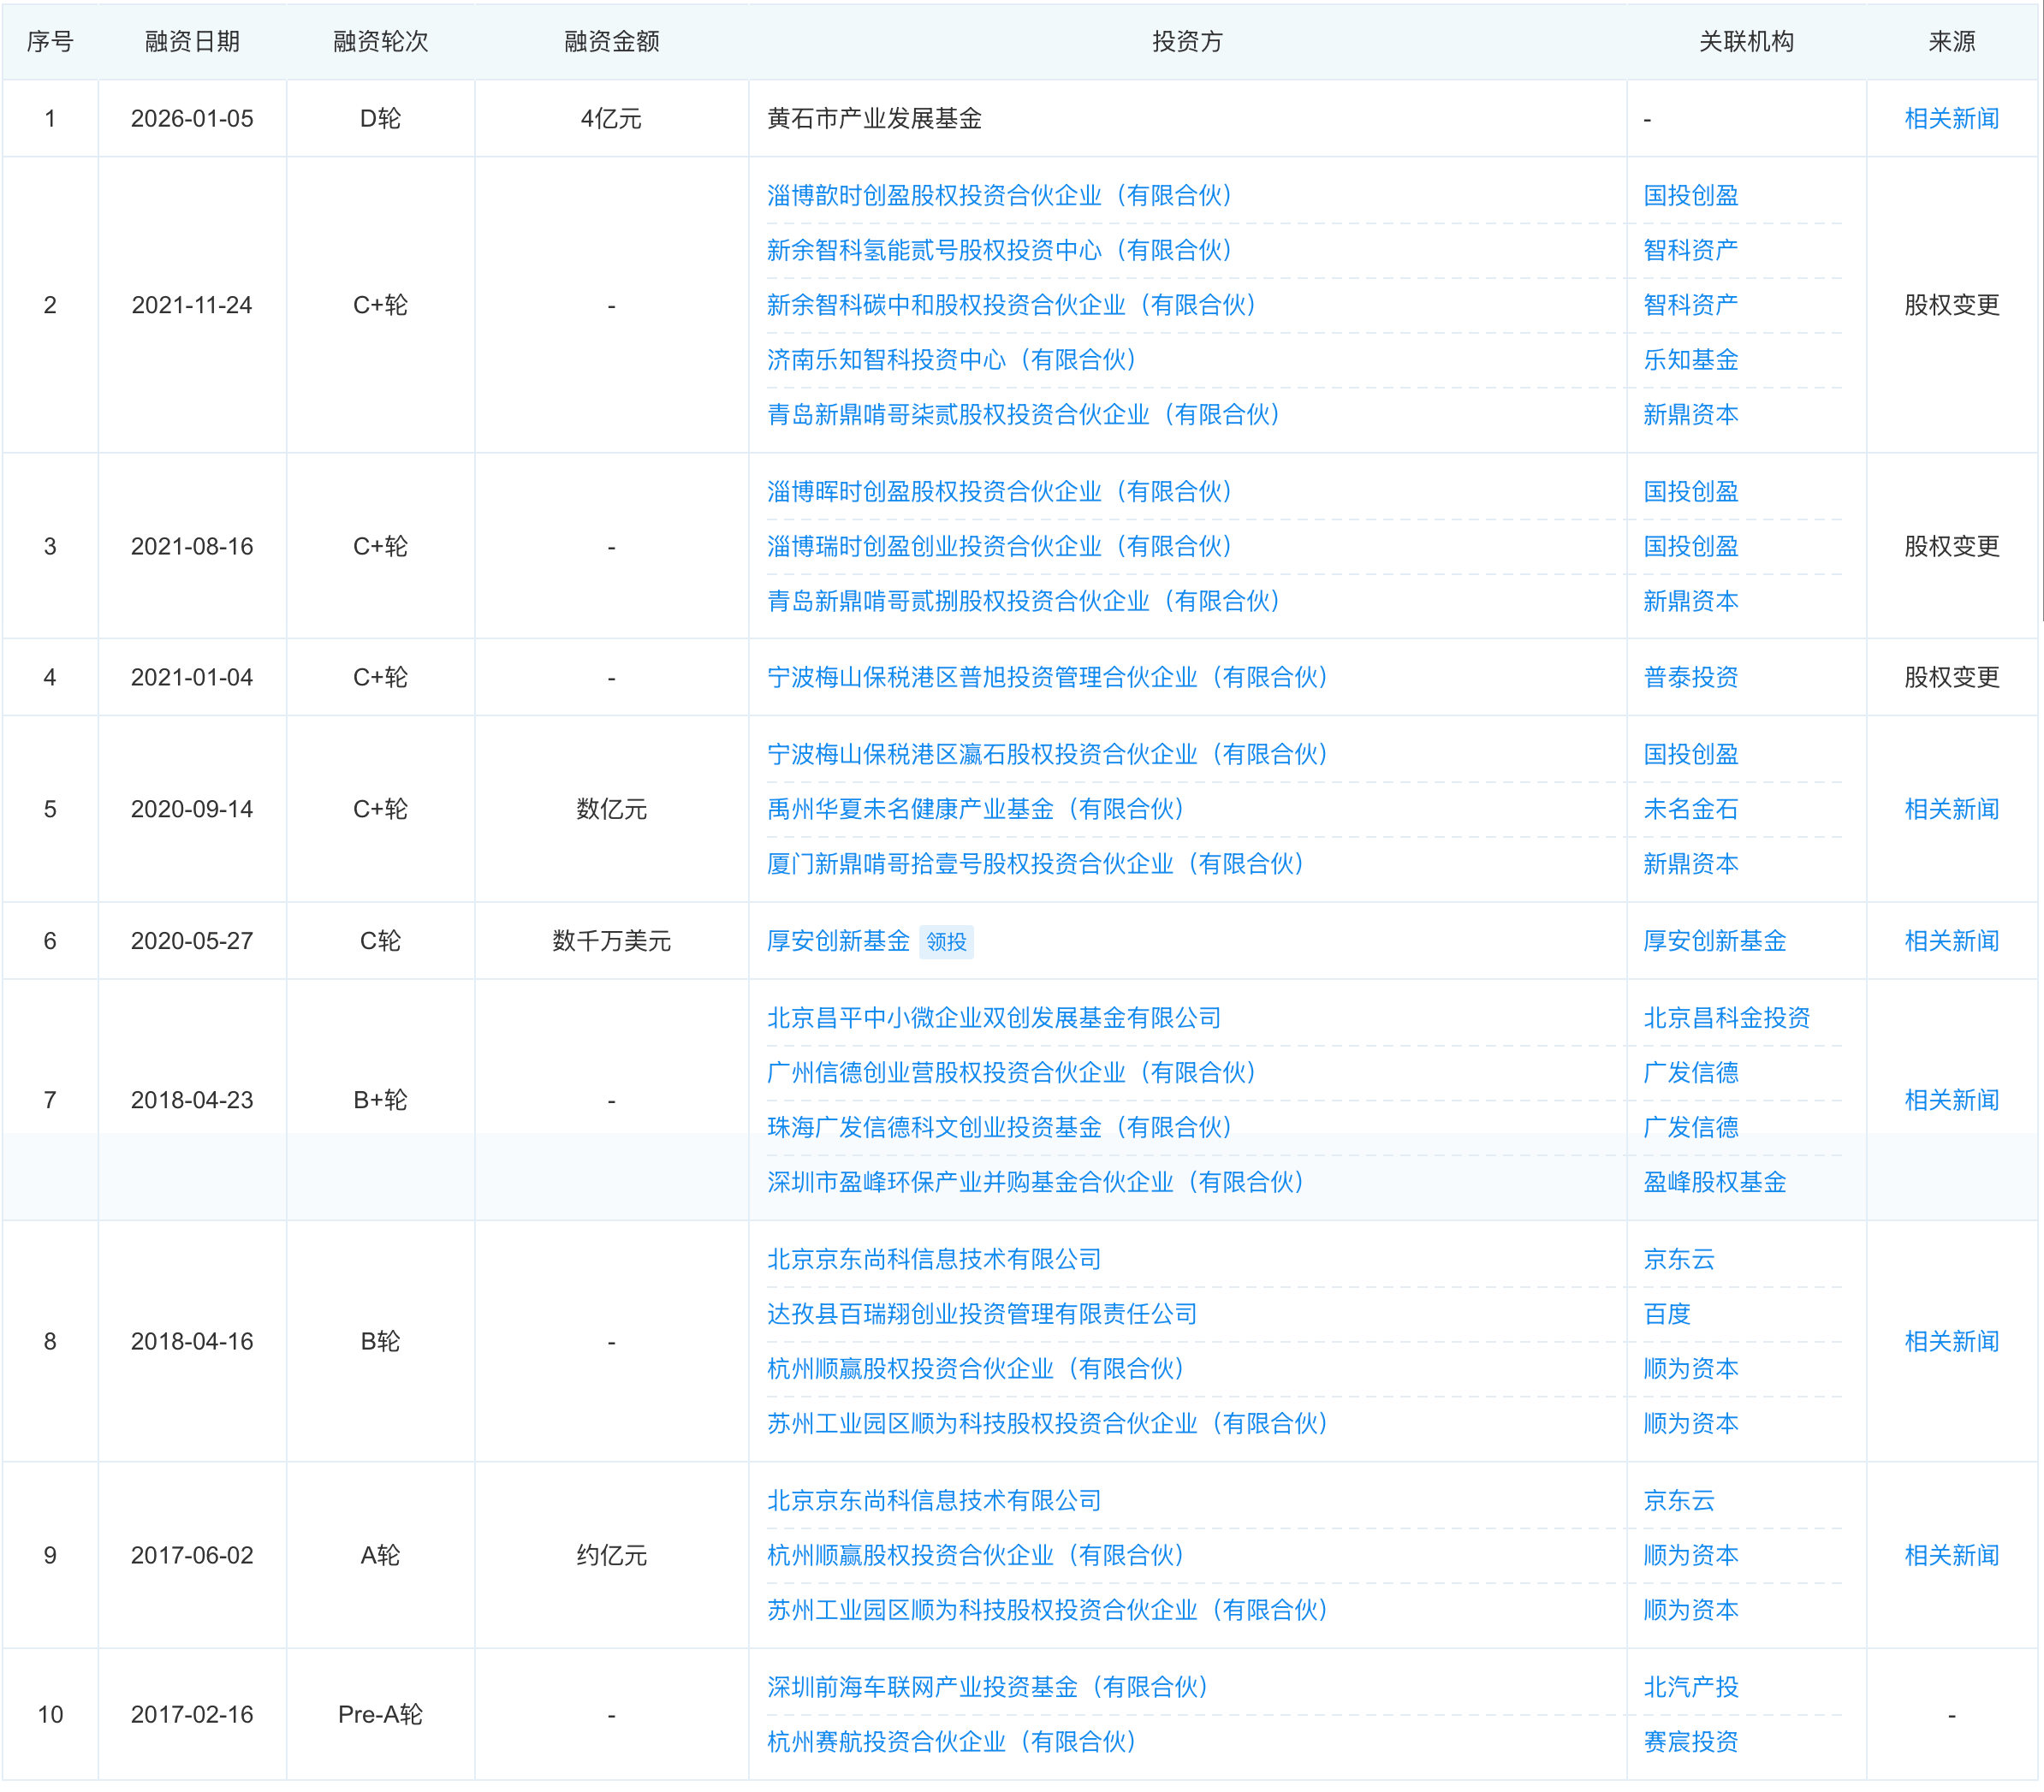Click 济南乐知智科投资中心 investor link
2044x1792 pixels.
click(x=950, y=361)
